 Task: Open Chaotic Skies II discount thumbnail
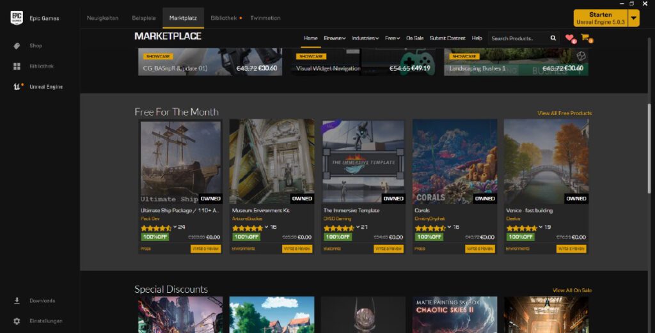click(x=455, y=314)
